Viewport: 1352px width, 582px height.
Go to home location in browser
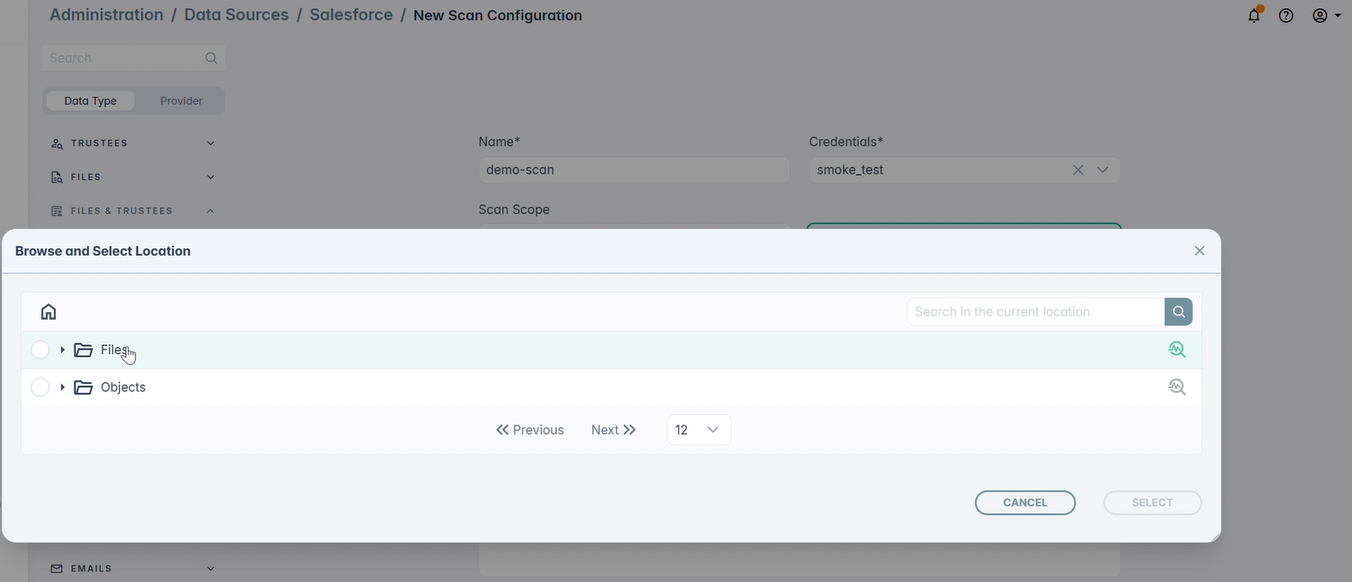click(49, 312)
